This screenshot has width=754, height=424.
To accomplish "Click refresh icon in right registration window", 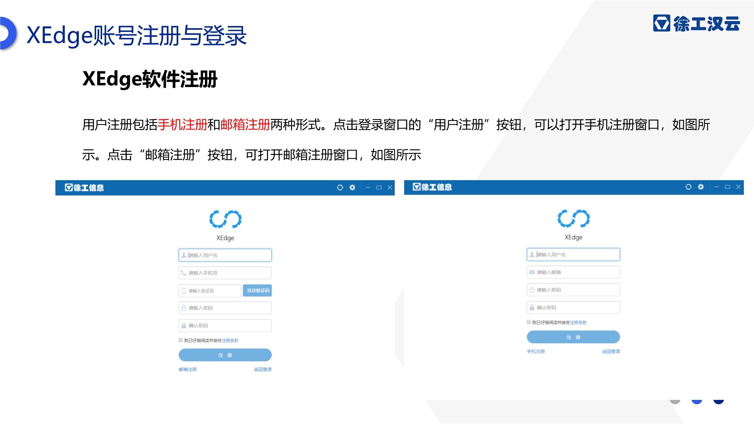I will pyautogui.click(x=688, y=187).
